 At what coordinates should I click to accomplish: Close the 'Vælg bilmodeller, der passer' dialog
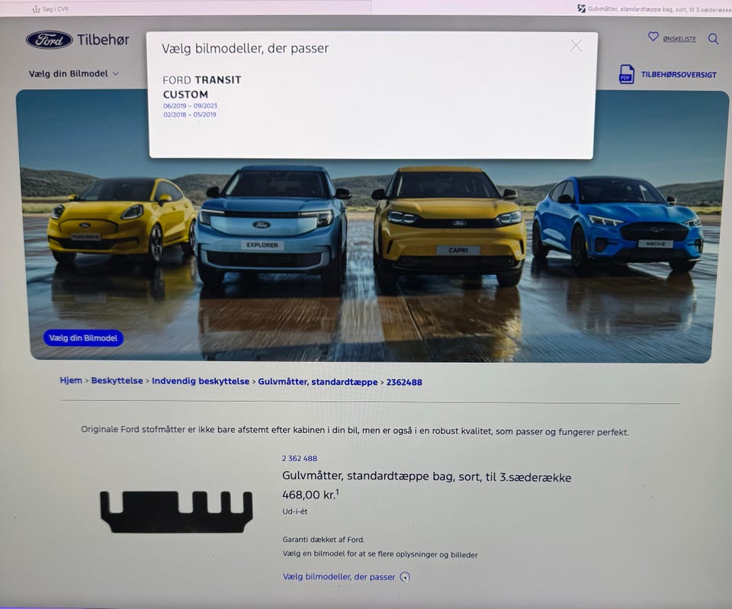pyautogui.click(x=576, y=46)
